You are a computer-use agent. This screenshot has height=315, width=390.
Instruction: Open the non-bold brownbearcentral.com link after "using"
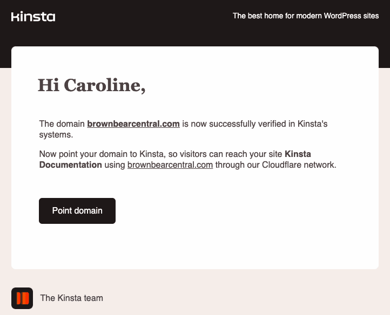click(170, 165)
